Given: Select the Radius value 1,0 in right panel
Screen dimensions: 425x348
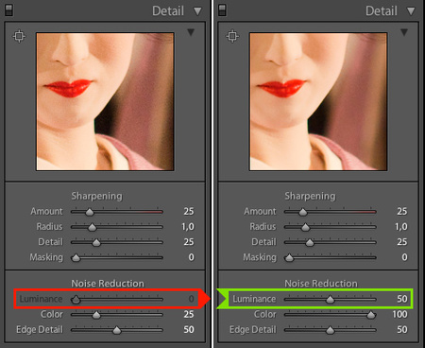Looking at the screenshot, I should (401, 227).
